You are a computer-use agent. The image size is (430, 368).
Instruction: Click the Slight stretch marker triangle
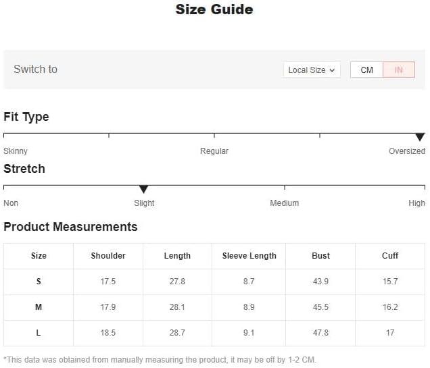[x=143, y=189]
